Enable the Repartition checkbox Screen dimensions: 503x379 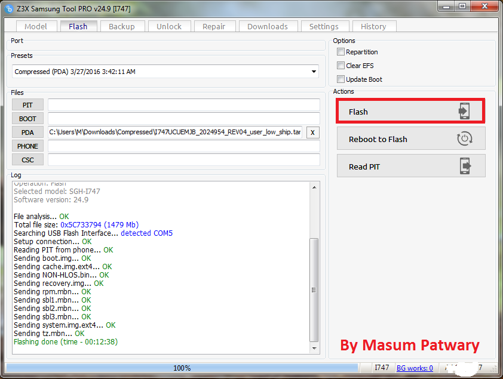341,52
